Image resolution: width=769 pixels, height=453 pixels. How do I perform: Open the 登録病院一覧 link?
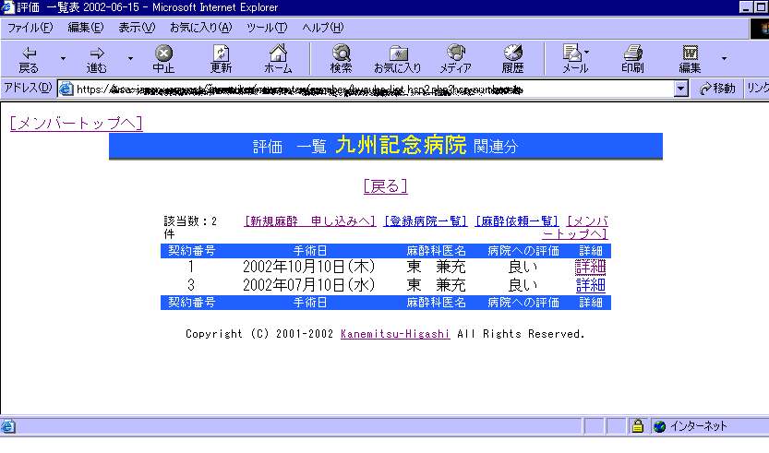pyautogui.click(x=426, y=221)
